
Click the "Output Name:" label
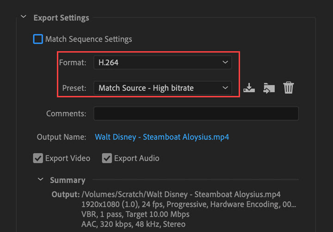[62, 137]
